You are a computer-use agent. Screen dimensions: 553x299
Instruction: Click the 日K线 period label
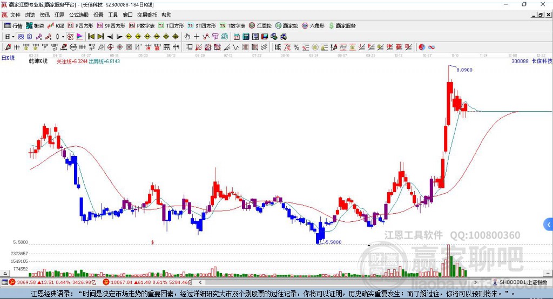point(8,58)
